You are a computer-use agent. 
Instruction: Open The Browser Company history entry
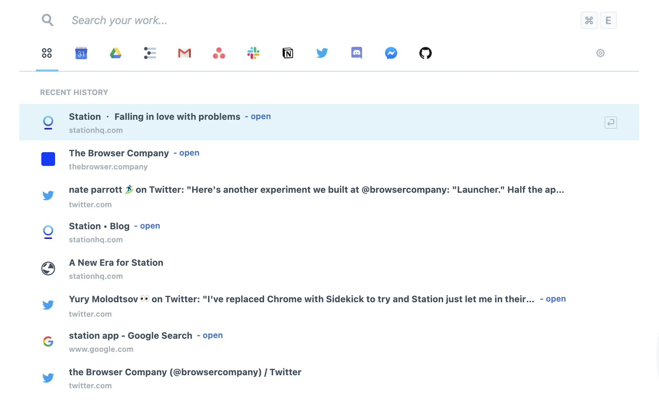coord(119,154)
